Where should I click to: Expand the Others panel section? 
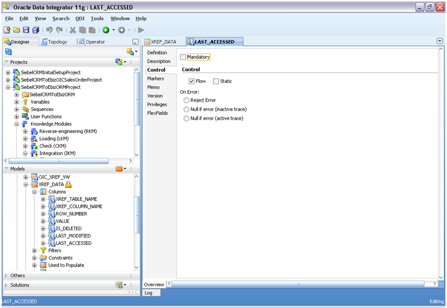tap(6, 276)
